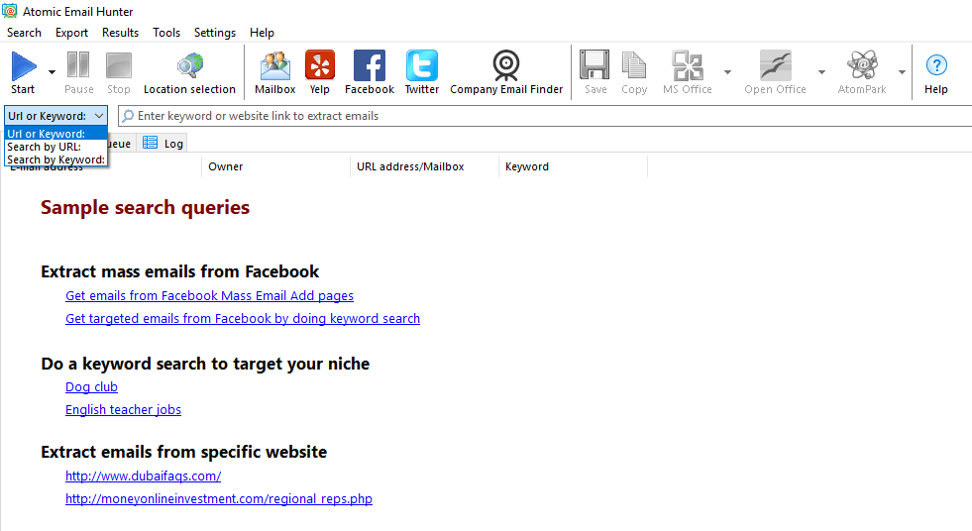Click the Open Office export icon

coord(776,65)
